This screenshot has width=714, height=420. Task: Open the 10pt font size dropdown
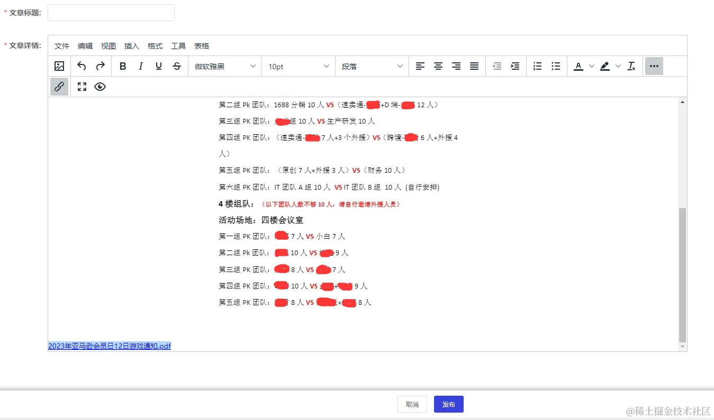pos(299,66)
